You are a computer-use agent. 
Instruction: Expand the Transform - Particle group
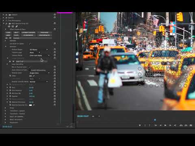[5, 114]
